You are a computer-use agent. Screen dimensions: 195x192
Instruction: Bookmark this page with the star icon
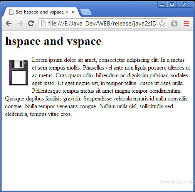click(x=162, y=24)
